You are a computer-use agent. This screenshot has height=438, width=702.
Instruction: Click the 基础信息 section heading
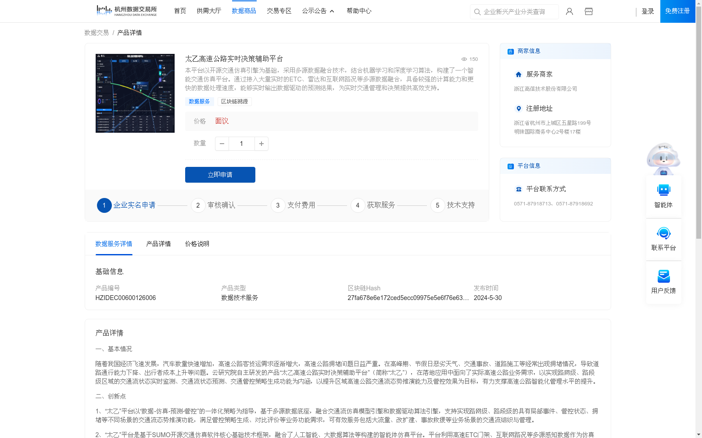point(109,272)
